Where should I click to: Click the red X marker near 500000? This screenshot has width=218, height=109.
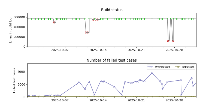[54, 22]
